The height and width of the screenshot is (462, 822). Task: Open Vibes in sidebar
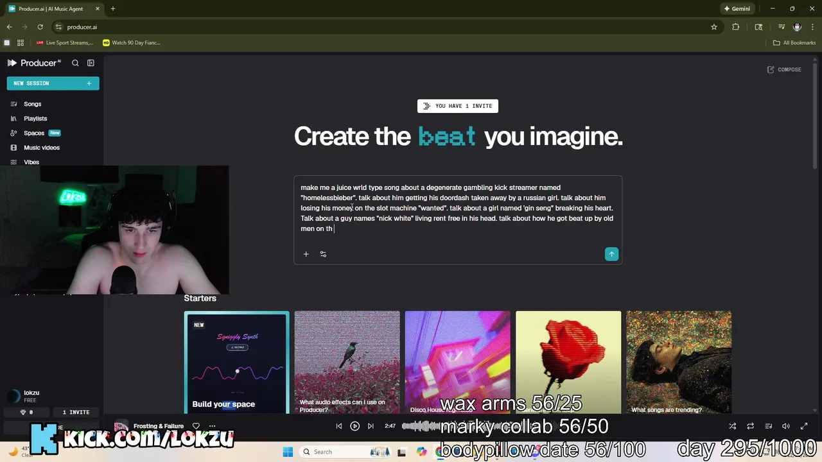point(31,162)
